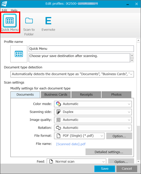This screenshot has height=174, width=141.
Task: Click the Profile name text field
Action: pyautogui.click(x=81, y=49)
